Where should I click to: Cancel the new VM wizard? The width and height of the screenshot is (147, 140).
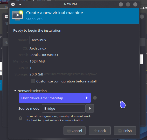tap(74, 131)
